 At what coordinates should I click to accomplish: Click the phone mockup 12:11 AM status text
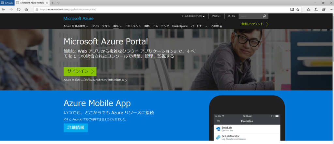pyautogui.click(x=247, y=116)
